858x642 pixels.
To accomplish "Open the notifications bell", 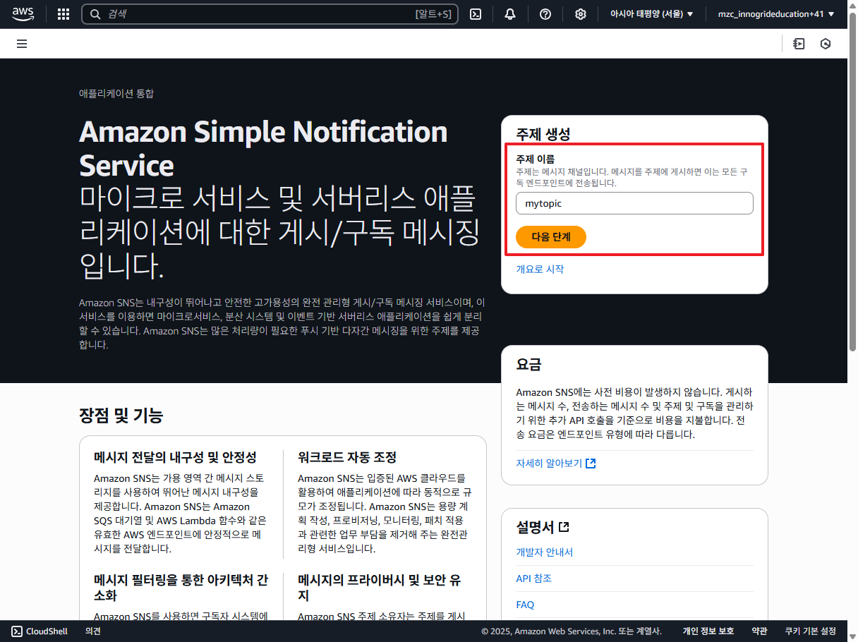I will 510,14.
